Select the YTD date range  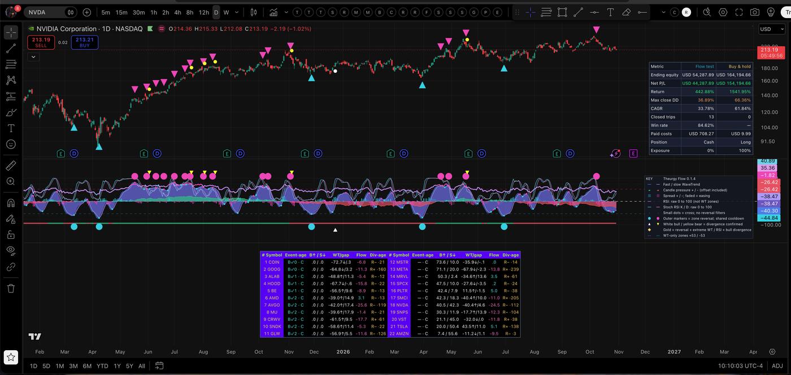[x=102, y=366]
